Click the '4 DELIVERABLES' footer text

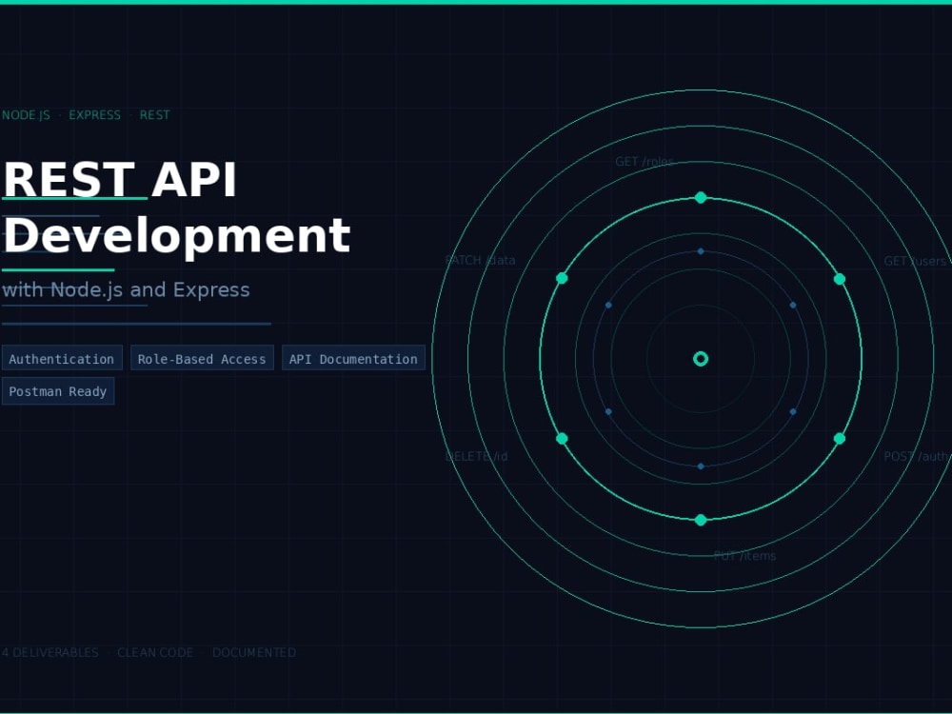[x=50, y=653]
